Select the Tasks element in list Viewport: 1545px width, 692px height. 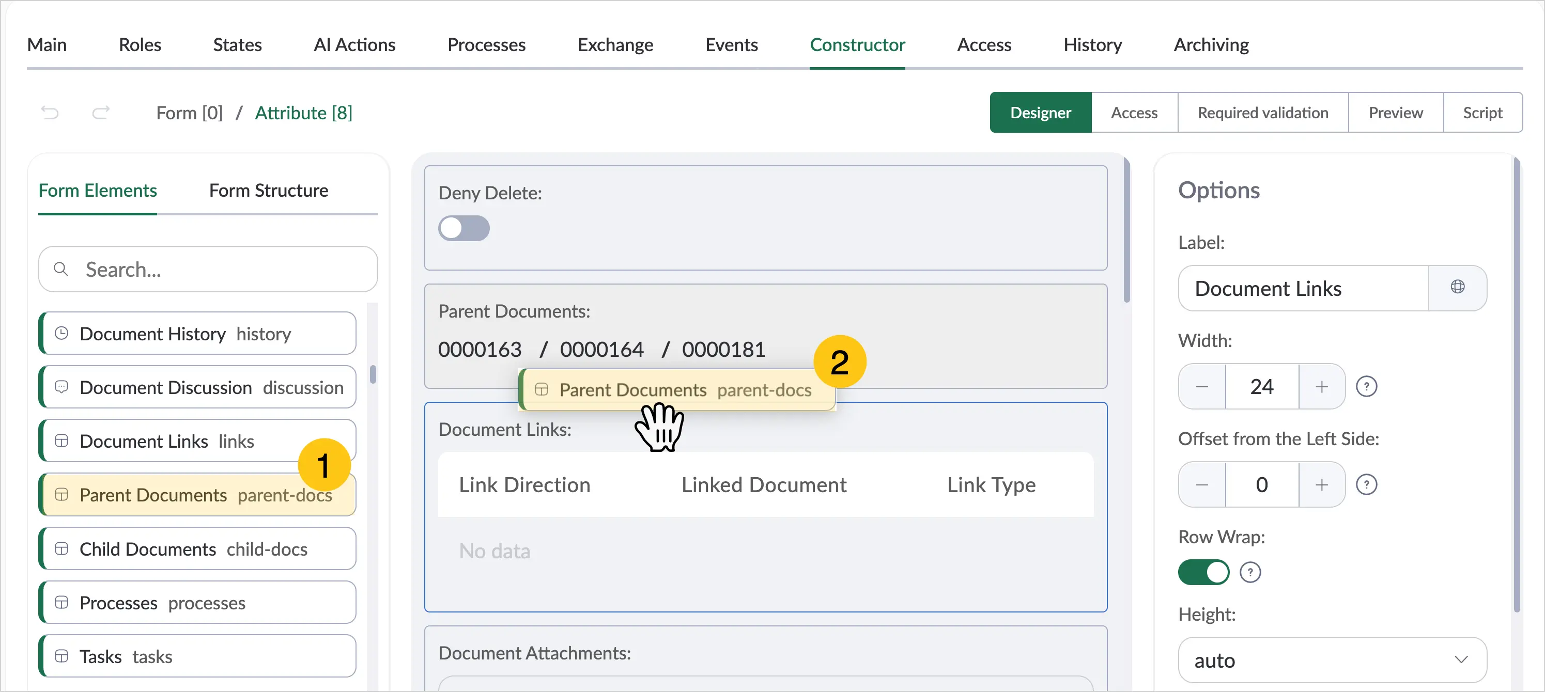(x=197, y=656)
